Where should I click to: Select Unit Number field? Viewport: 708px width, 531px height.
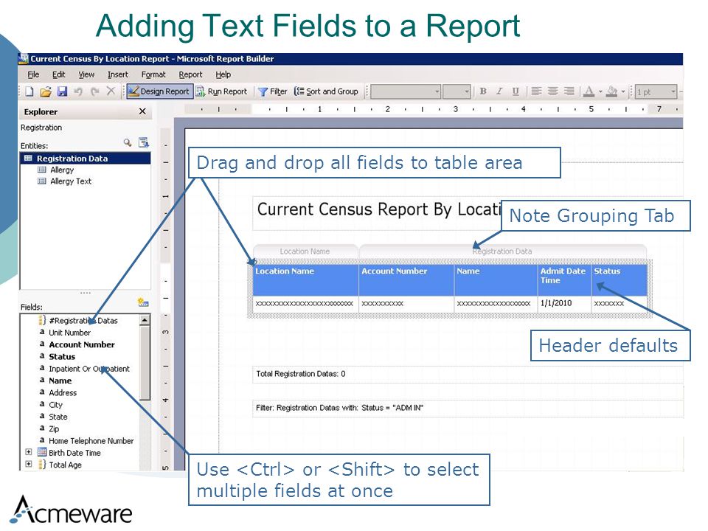click(69, 333)
